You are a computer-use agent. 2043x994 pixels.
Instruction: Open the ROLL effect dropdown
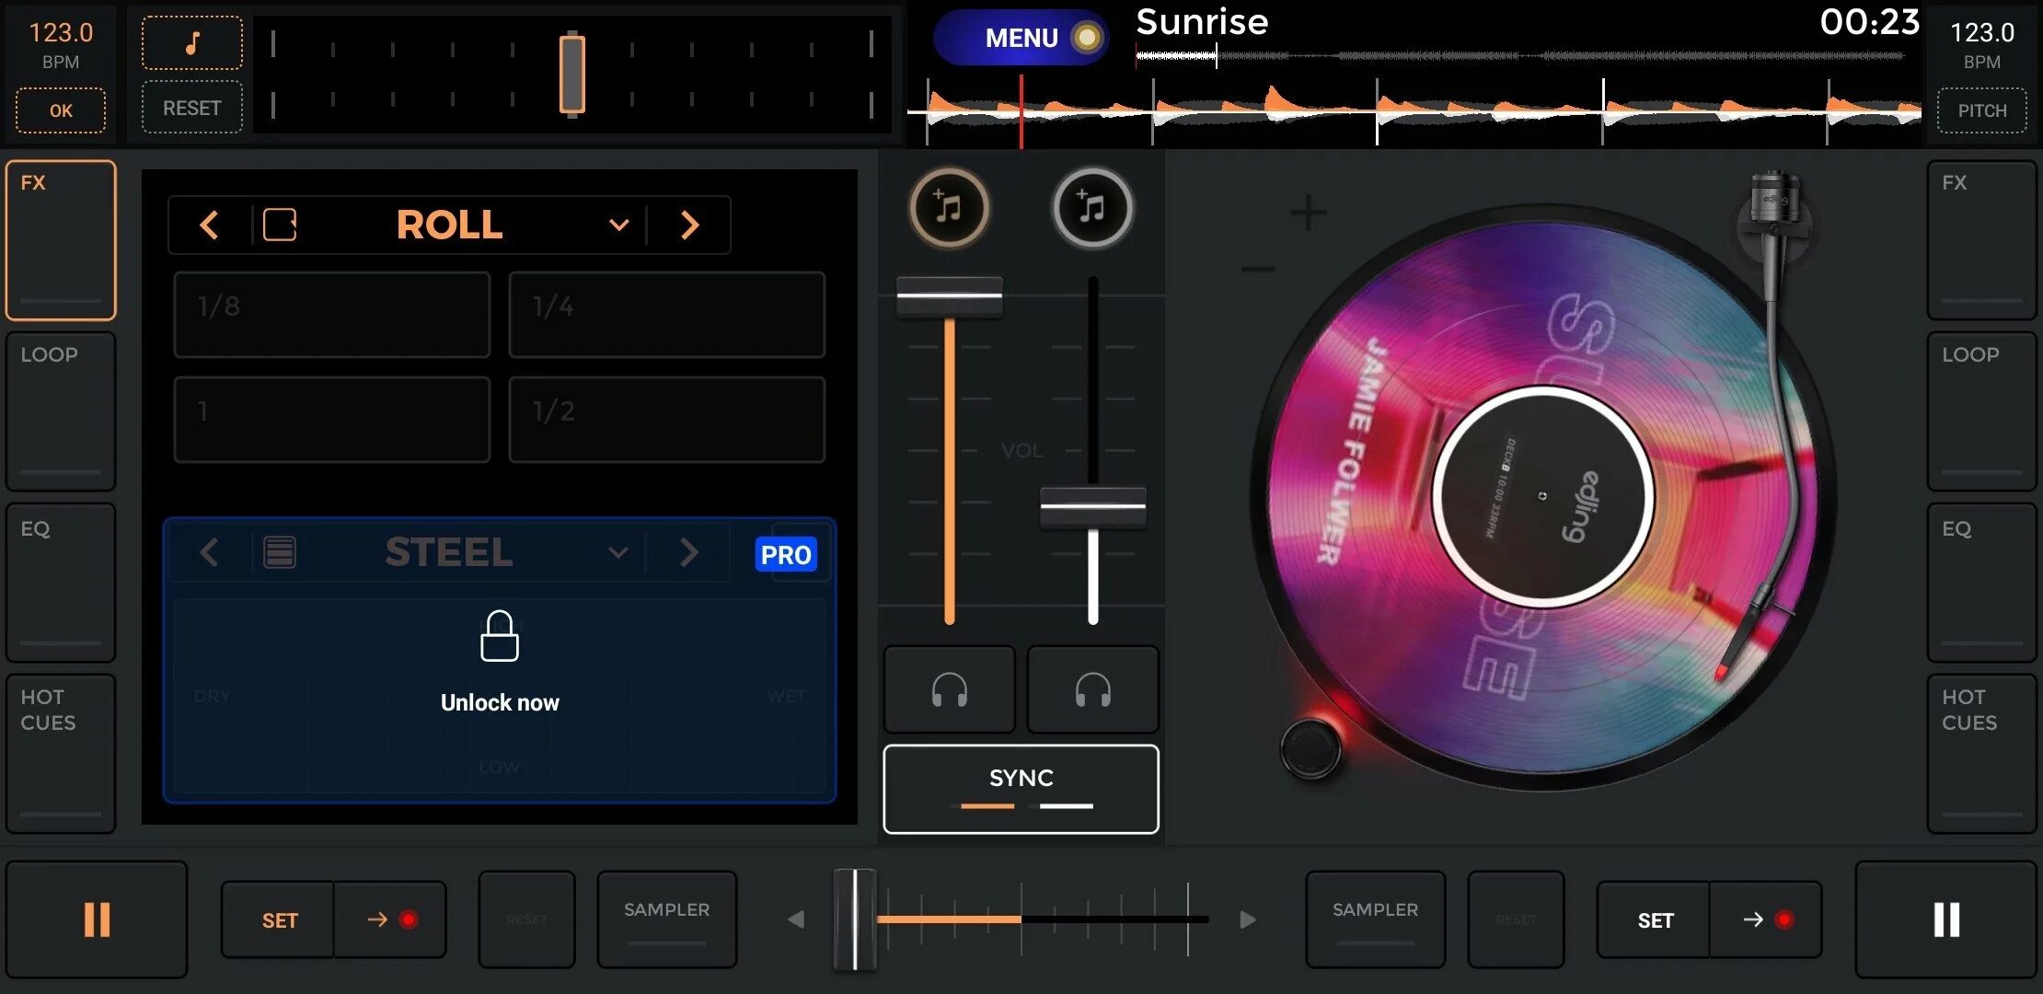tap(618, 225)
